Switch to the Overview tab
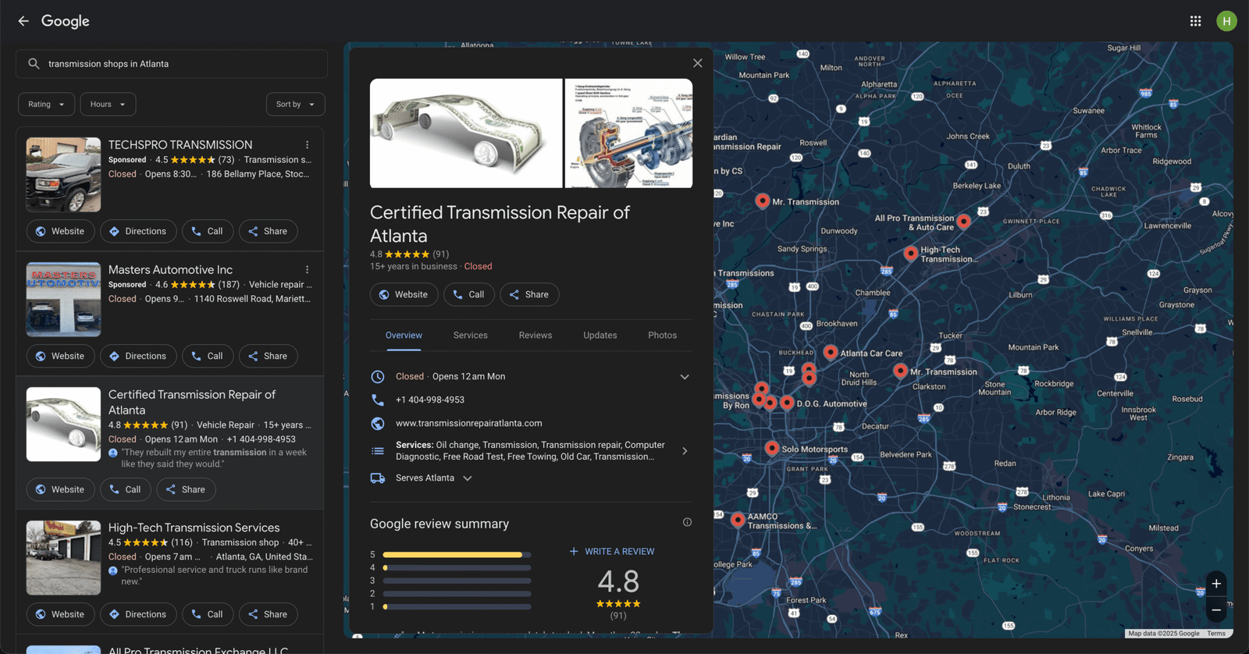 404,336
